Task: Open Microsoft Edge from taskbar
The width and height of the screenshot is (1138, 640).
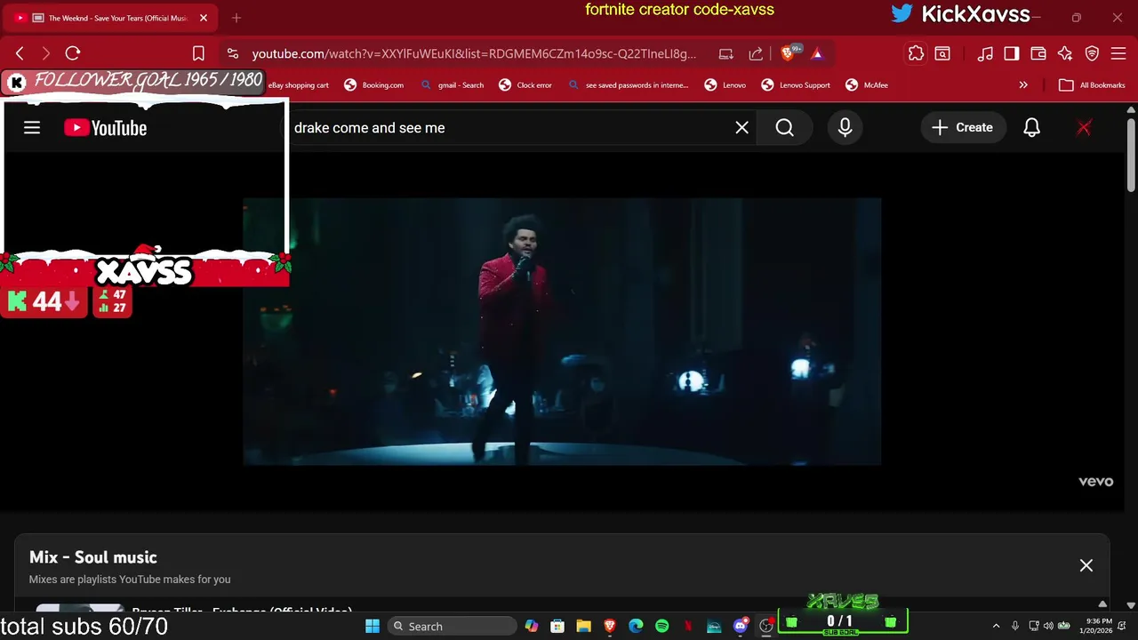Action: coord(636,627)
